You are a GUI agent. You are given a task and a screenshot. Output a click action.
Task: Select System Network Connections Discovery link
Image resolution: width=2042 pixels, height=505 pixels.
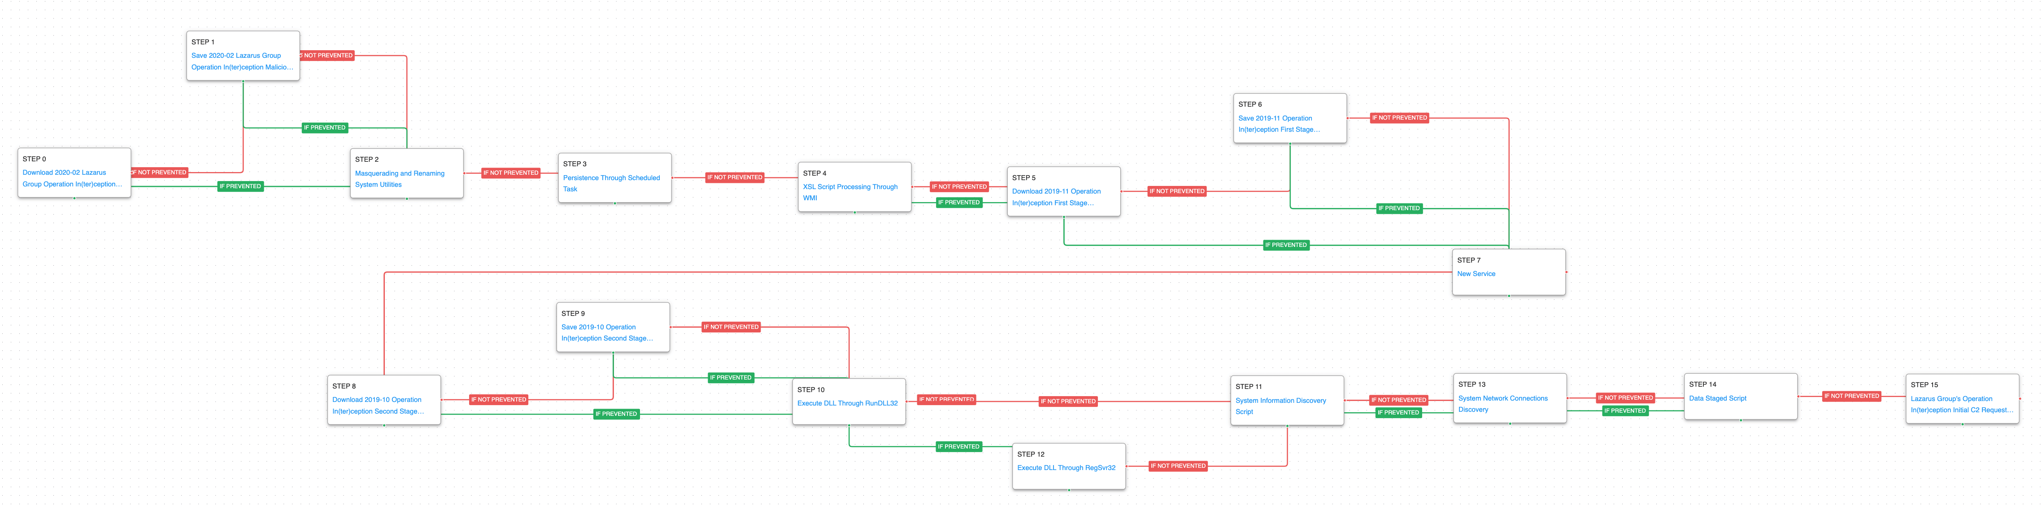coord(1502,399)
